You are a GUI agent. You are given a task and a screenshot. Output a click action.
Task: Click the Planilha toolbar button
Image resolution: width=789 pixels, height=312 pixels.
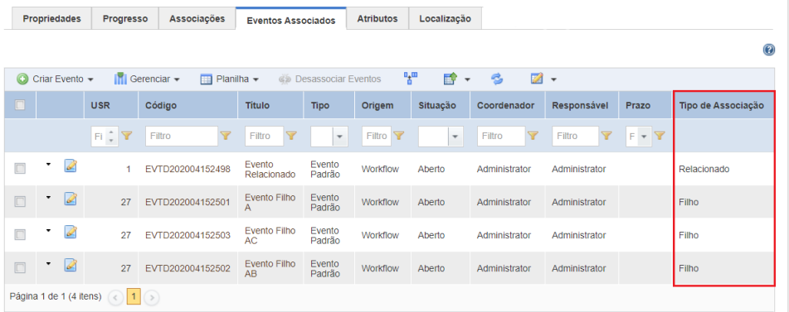(x=230, y=79)
